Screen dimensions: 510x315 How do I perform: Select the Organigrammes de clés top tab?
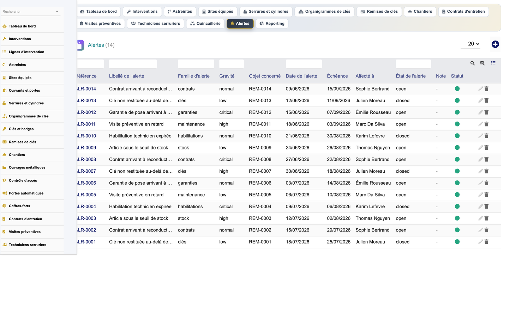(x=324, y=12)
